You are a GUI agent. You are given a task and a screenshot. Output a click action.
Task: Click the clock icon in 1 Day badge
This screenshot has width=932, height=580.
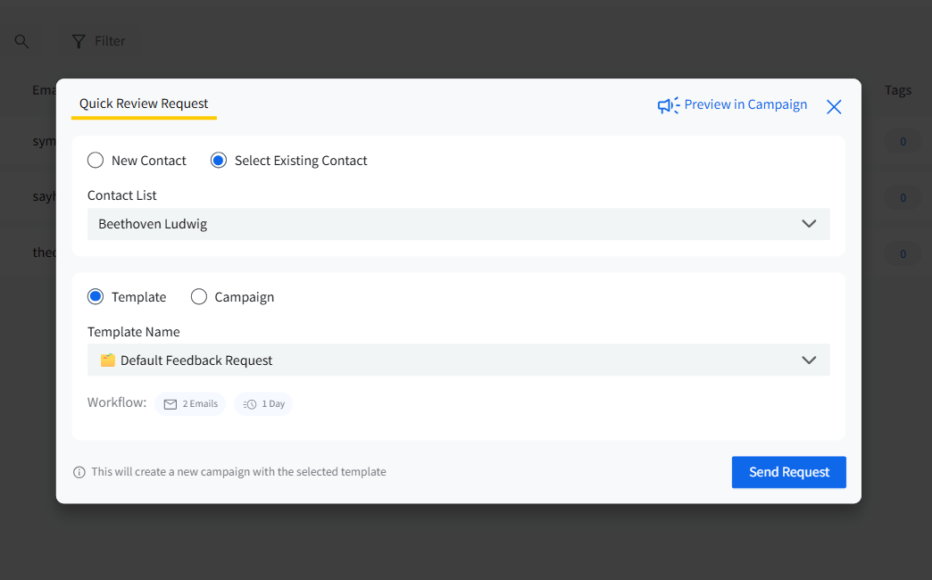250,404
